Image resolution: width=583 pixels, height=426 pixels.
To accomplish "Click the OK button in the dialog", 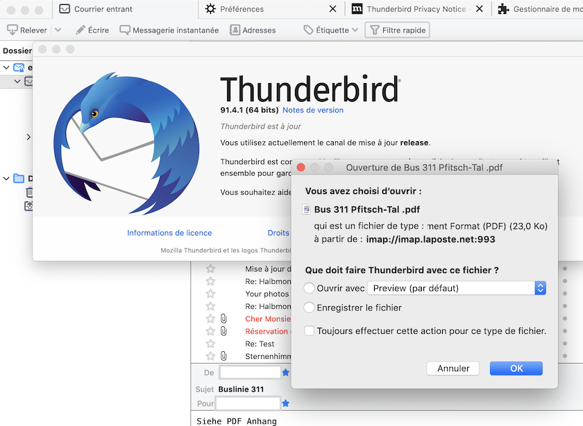I will coord(516,369).
